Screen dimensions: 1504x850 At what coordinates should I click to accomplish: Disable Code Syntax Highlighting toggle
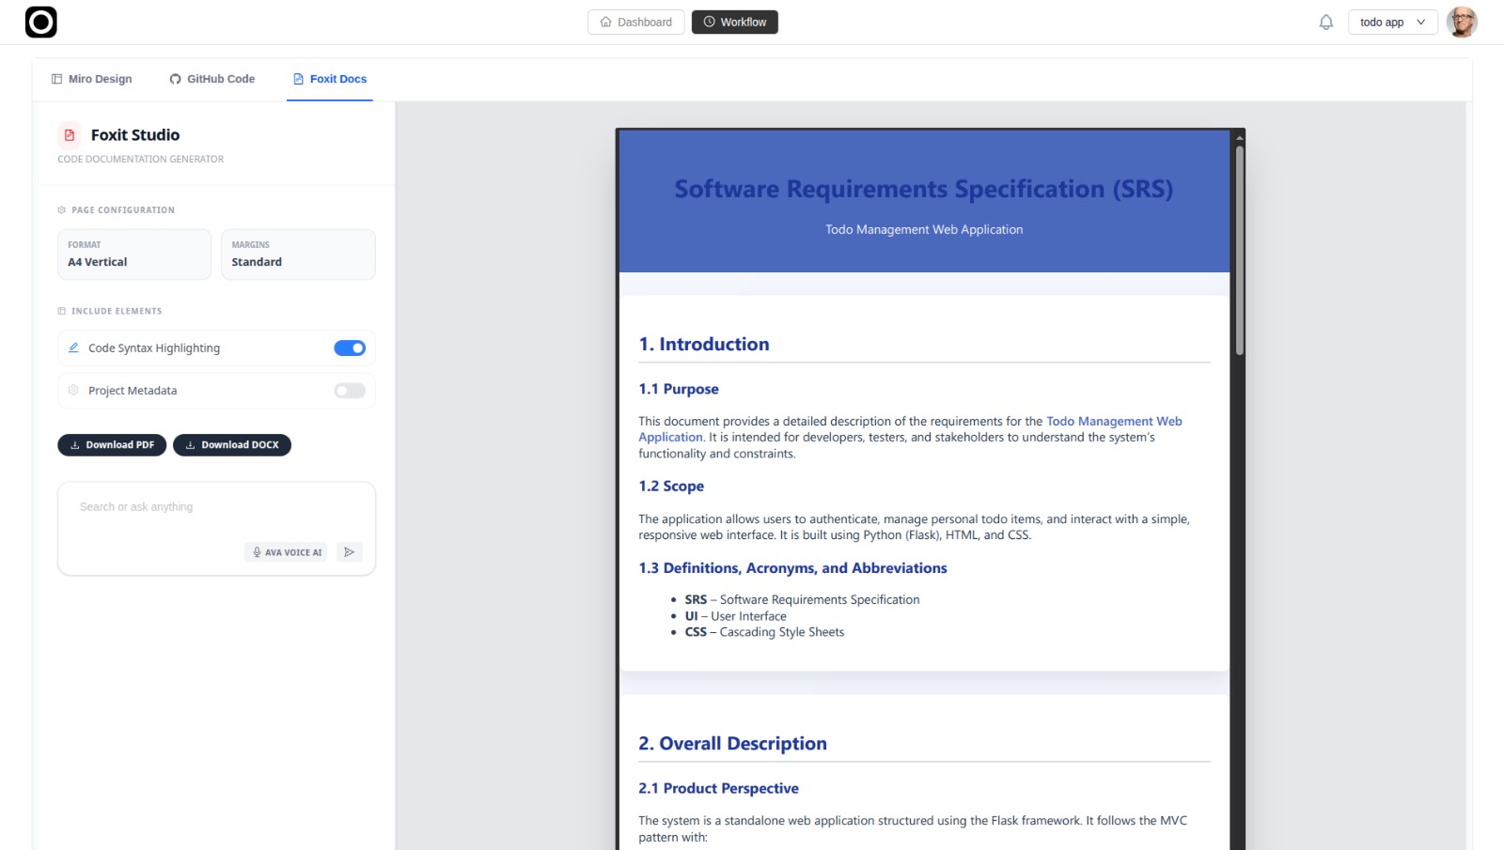(x=350, y=348)
